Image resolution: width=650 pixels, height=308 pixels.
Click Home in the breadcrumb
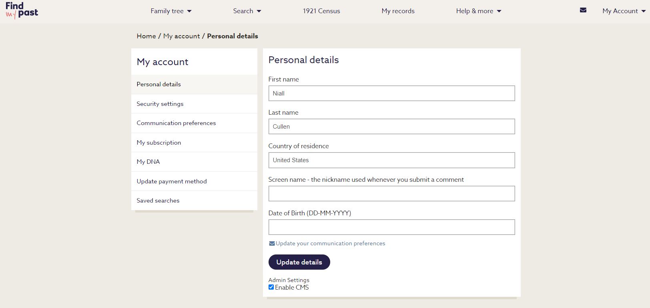click(146, 36)
